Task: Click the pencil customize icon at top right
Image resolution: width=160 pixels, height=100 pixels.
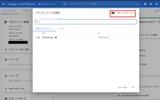Action: pos(157,11)
